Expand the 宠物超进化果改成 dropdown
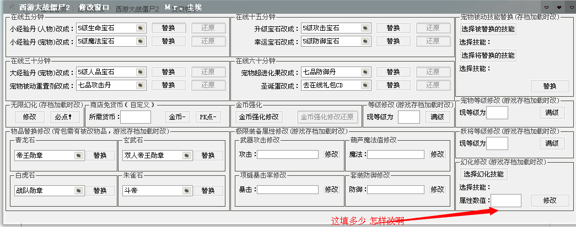Viewport: 576px width, 227px height. click(x=365, y=72)
